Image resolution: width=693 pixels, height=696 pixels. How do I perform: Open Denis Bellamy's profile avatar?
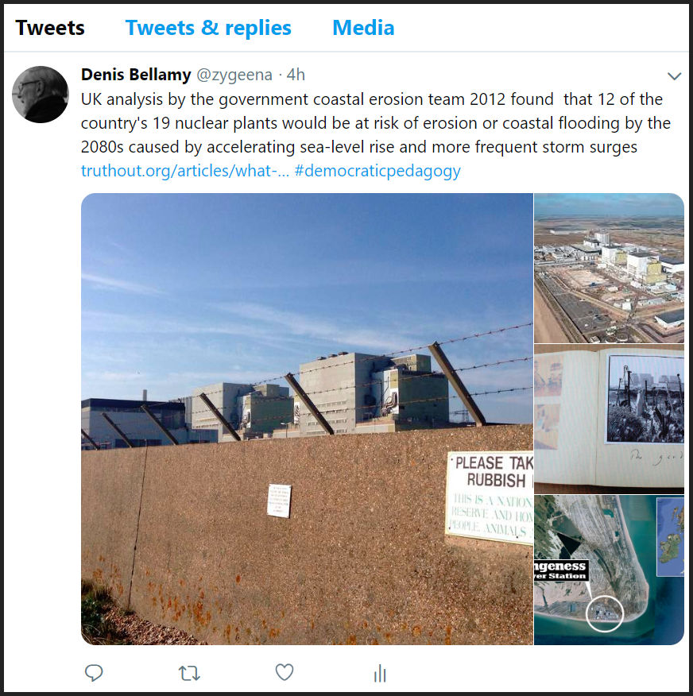click(41, 95)
